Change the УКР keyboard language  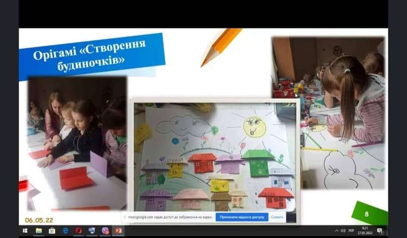pyautogui.click(x=351, y=231)
